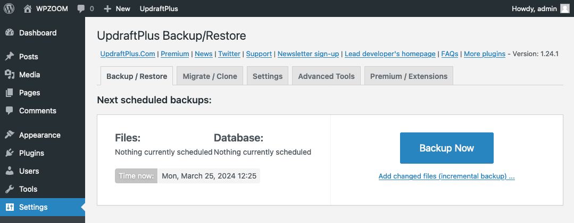Click the Appearance paintbrush icon
This screenshot has height=223, width=574.
point(10,135)
